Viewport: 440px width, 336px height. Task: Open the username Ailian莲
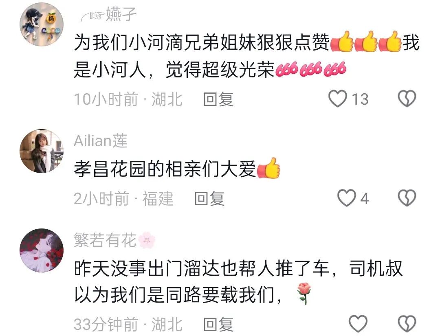(101, 141)
